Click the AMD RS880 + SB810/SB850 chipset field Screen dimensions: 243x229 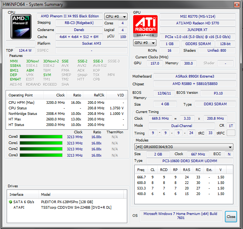point(195,84)
